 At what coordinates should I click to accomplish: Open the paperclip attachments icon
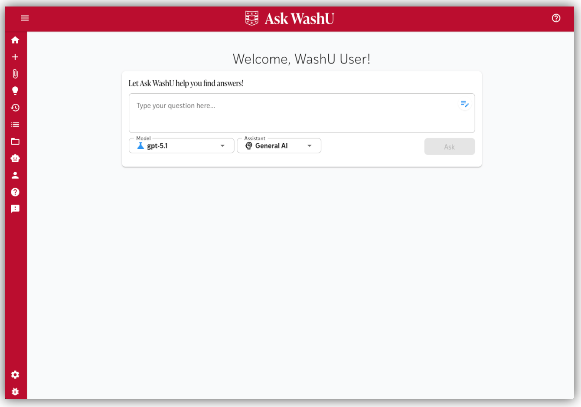coord(15,74)
